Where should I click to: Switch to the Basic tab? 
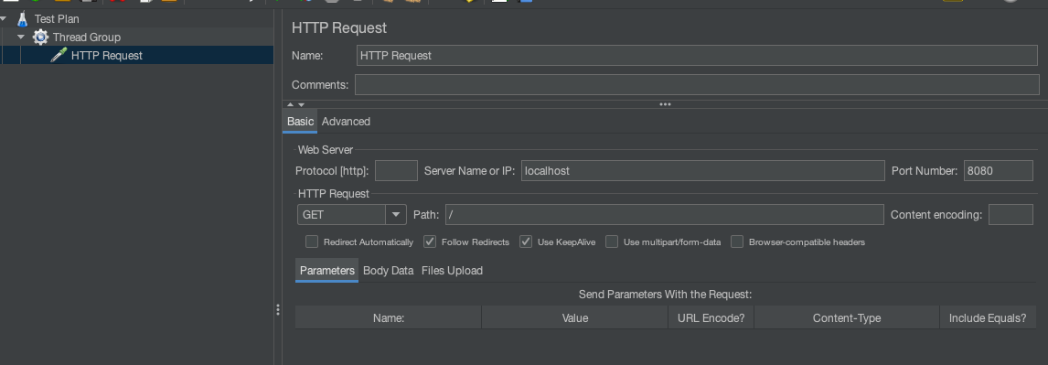(300, 122)
